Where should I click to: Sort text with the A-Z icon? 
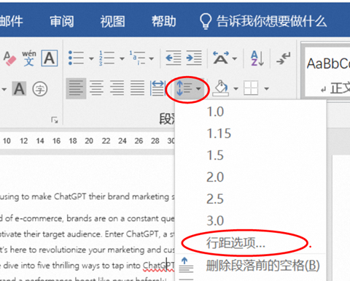(x=257, y=58)
